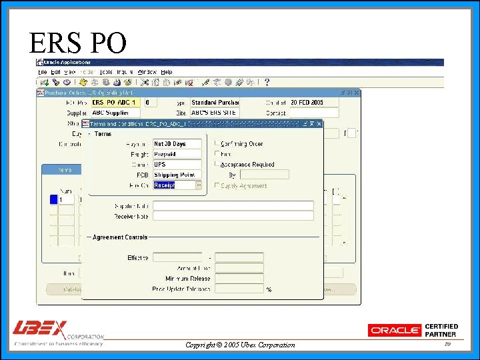Viewport: 480px width, 360px height.
Task: Click the scroll down arrow in lines block
Action: tap(345, 243)
